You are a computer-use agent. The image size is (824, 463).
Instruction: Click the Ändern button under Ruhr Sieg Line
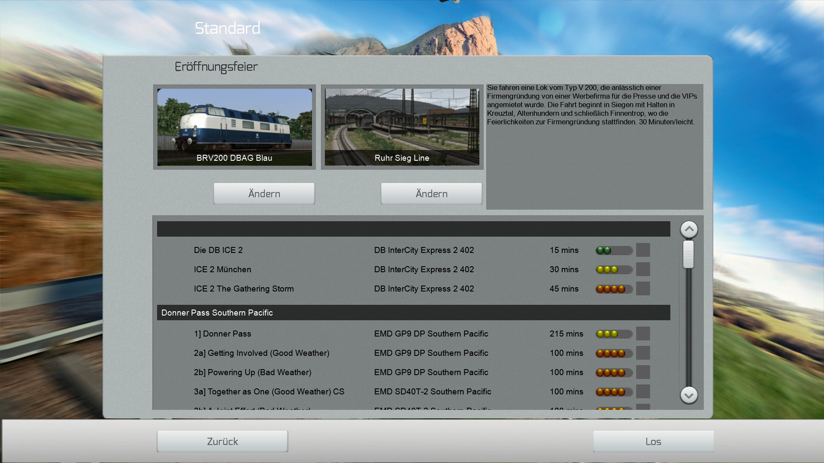(431, 194)
